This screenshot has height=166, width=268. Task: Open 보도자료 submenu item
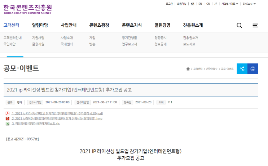[189, 44]
